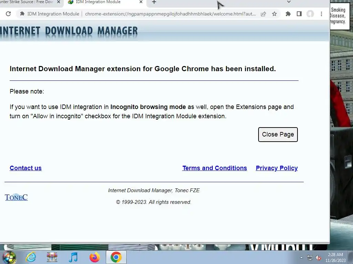The height and width of the screenshot is (264, 353).
Task: Open Terms and Conditions link
Action: 214,168
